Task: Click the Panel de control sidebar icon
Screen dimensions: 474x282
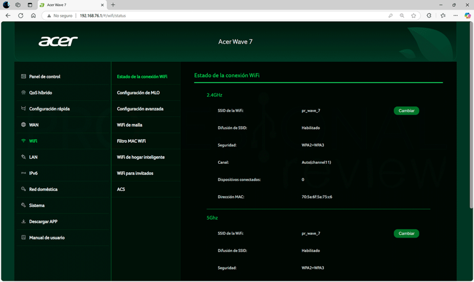Action: tap(23, 76)
